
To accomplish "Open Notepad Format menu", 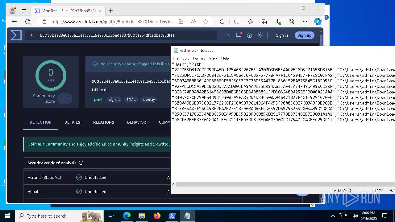I will point(199,58).
